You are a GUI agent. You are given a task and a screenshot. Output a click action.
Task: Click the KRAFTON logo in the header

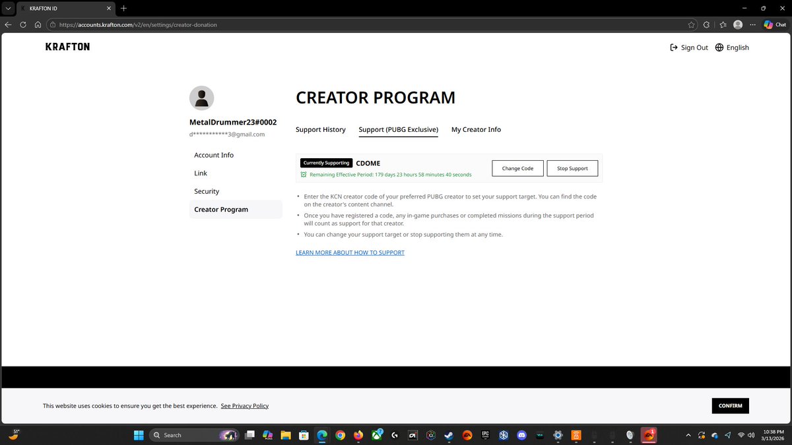point(67,47)
